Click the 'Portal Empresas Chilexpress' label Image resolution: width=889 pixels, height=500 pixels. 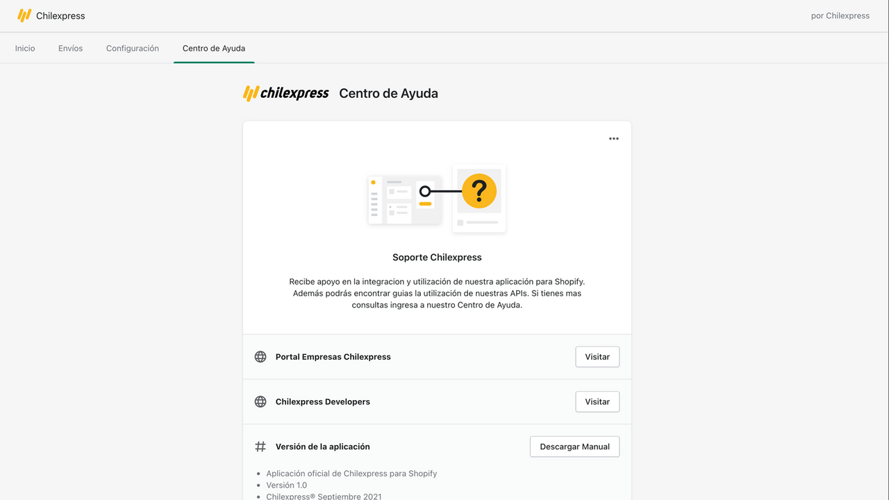[333, 357]
